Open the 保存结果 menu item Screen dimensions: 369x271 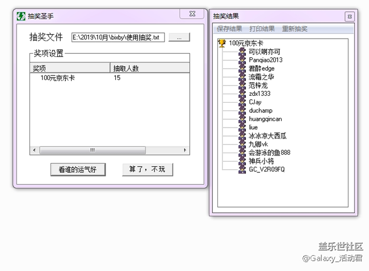coord(229,29)
